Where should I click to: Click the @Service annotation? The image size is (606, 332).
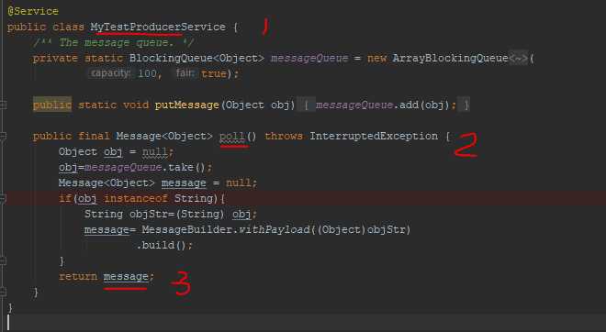click(33, 11)
